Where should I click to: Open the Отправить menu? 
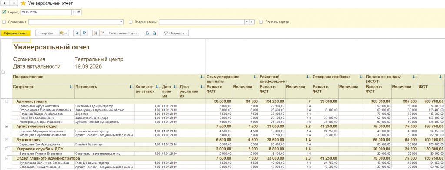176,33
